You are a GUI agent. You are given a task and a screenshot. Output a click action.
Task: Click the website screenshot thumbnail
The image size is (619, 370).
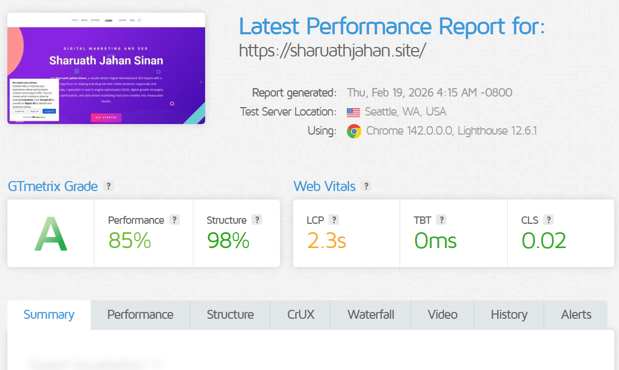click(x=106, y=69)
